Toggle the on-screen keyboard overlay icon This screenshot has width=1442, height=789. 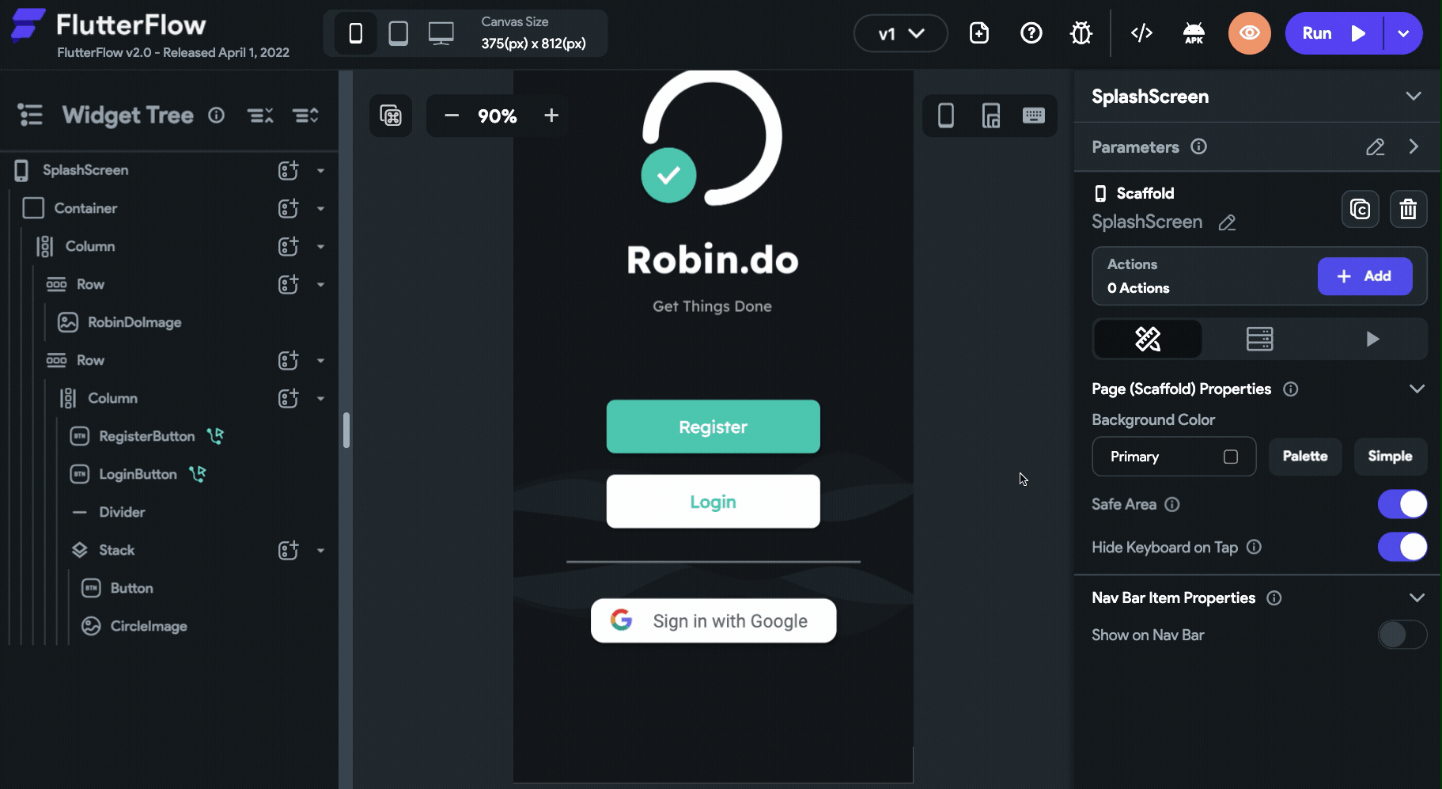pyautogui.click(x=1035, y=116)
